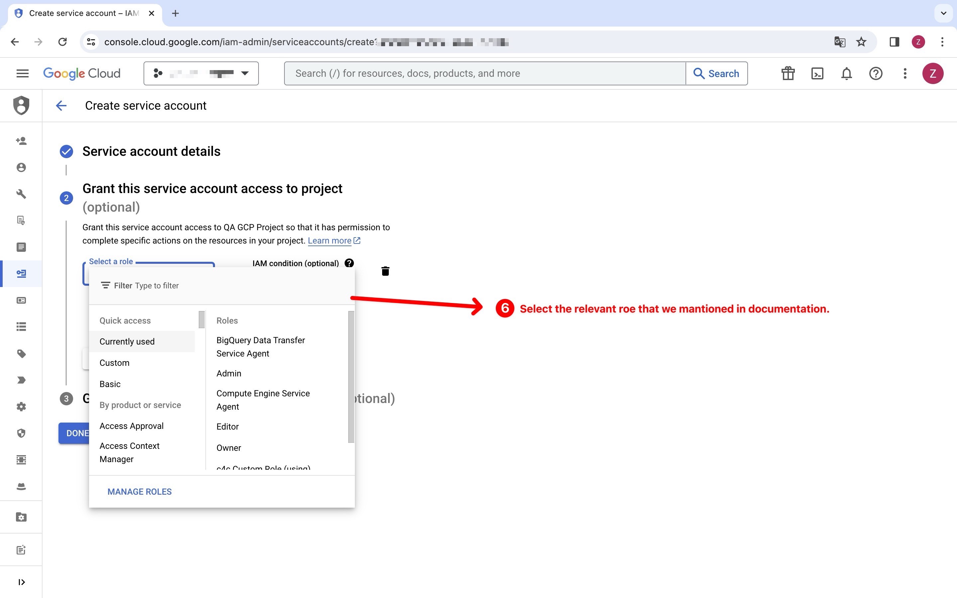Open the Service account details step
Viewport: 957px width, 598px height.
(x=152, y=151)
